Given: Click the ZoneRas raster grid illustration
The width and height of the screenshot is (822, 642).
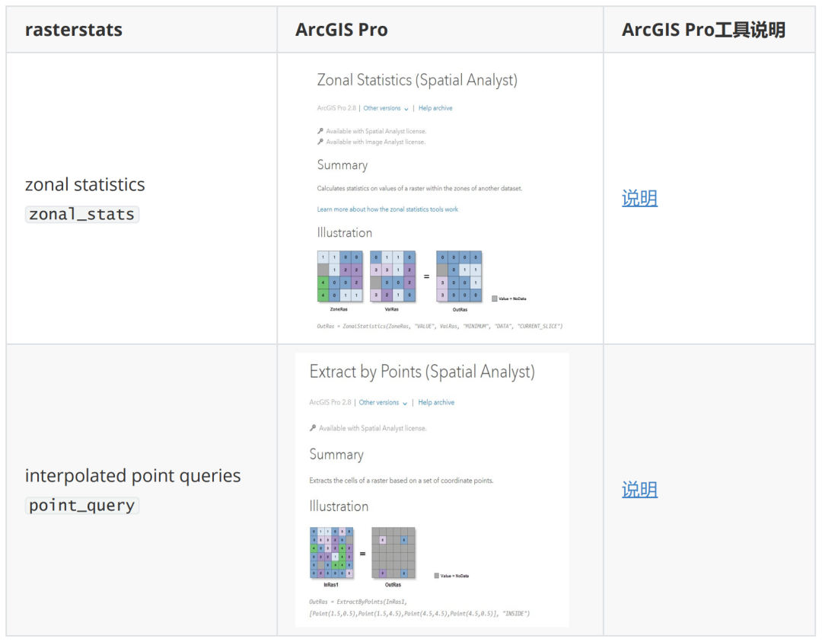Looking at the screenshot, I should [x=339, y=277].
